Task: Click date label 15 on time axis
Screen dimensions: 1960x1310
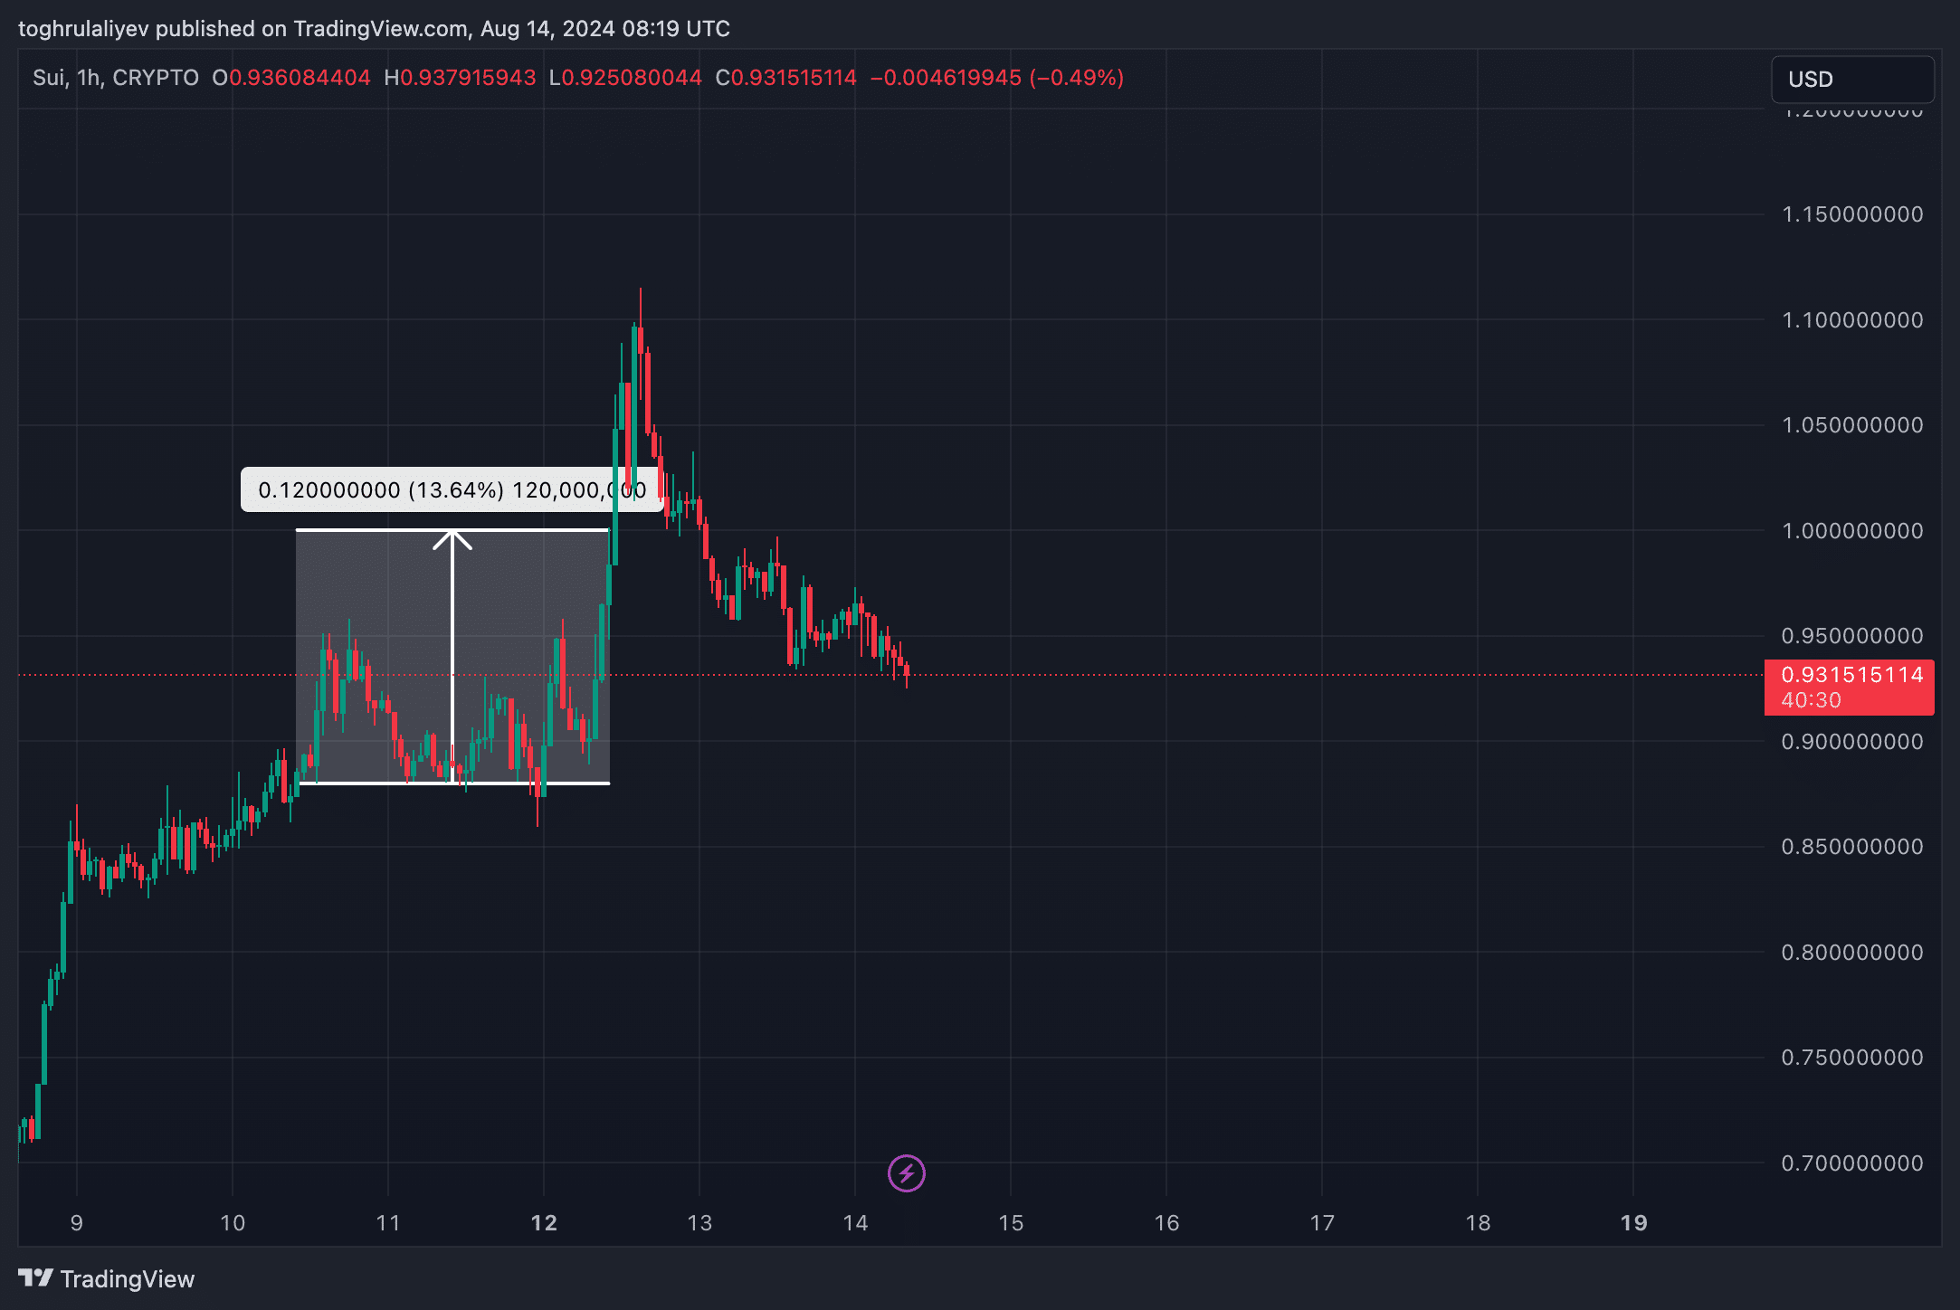Action: [x=1011, y=1223]
